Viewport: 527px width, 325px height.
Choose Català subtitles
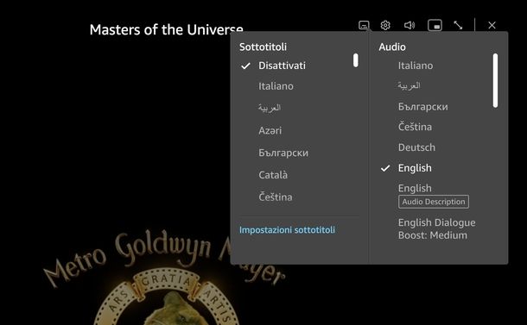click(273, 175)
